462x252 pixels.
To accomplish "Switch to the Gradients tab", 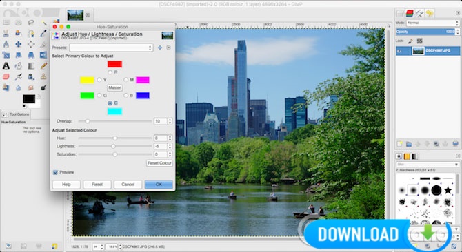I will (415, 156).
